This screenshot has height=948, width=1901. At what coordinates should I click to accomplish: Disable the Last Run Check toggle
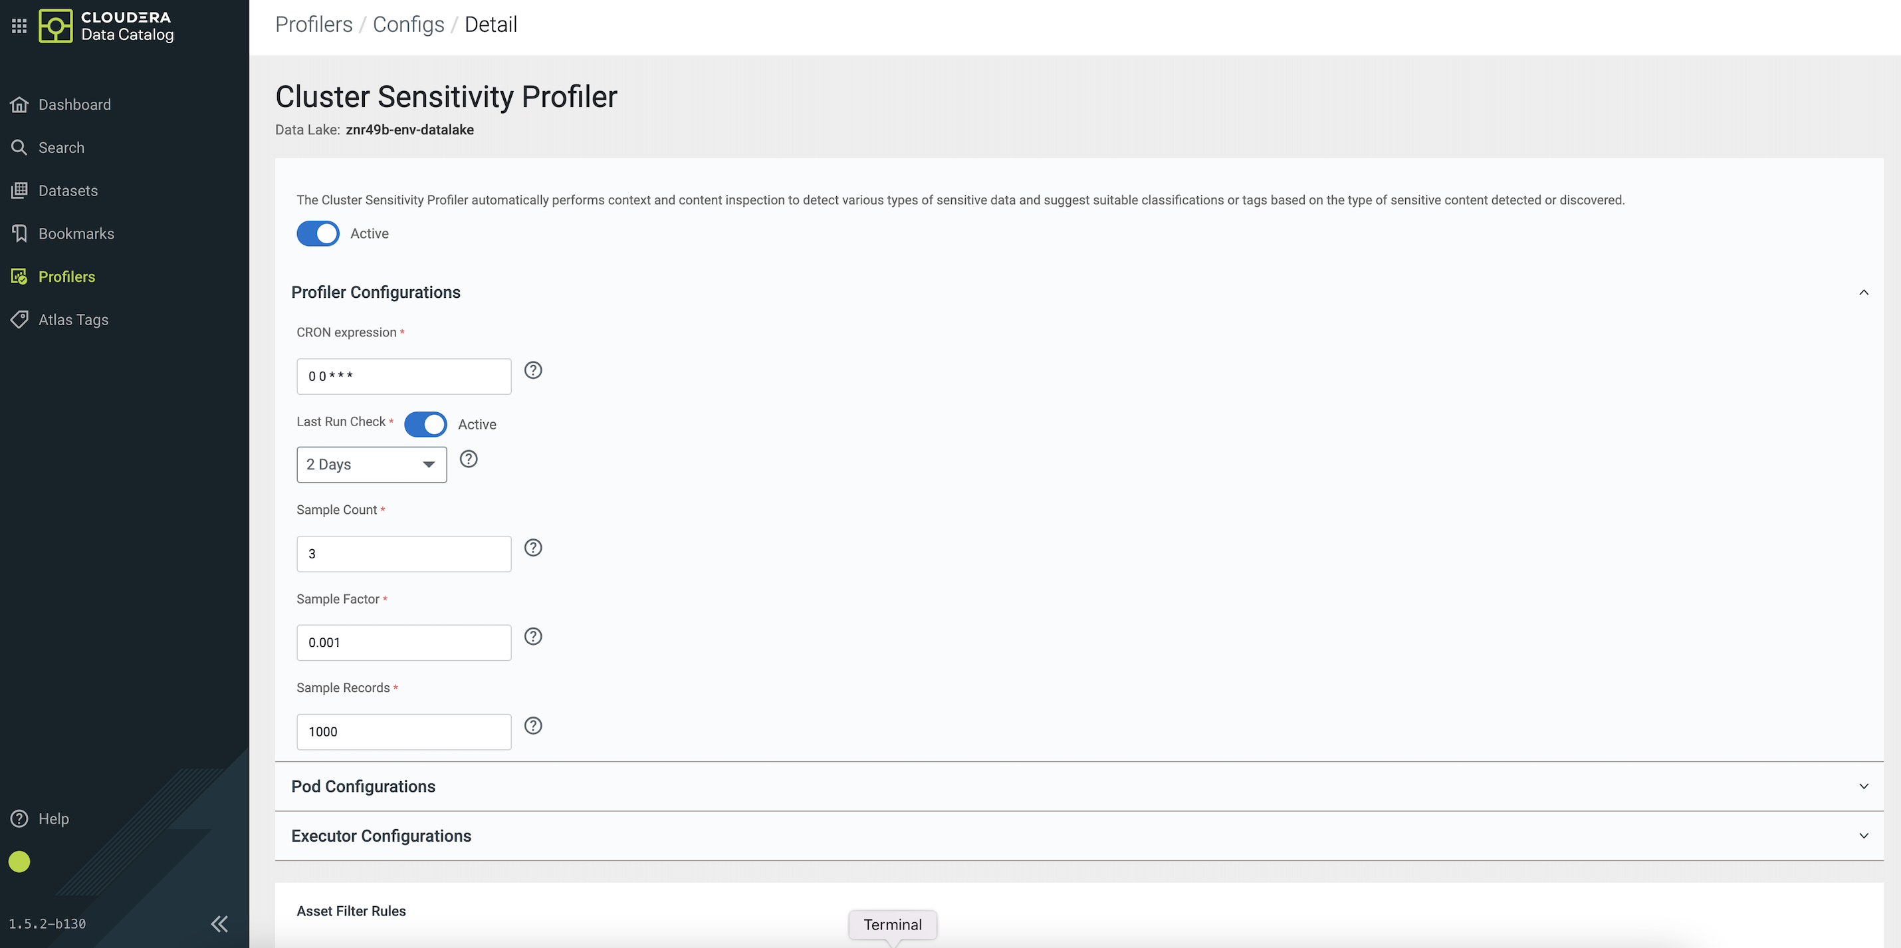pyautogui.click(x=425, y=423)
